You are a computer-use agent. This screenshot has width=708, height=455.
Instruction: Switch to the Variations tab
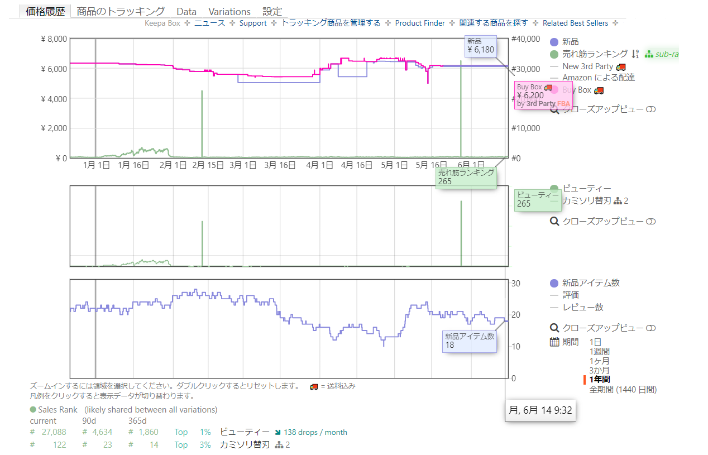pyautogui.click(x=229, y=11)
